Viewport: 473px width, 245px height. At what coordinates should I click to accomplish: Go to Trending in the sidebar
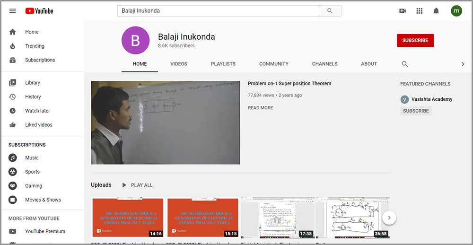(35, 46)
